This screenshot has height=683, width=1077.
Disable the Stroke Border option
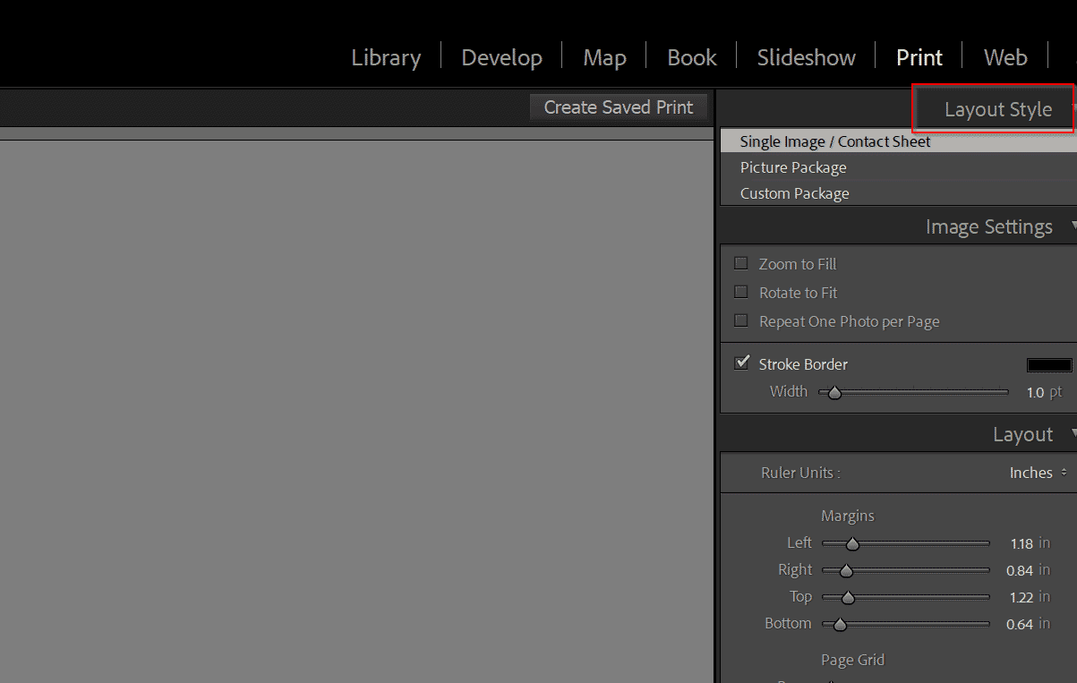pyautogui.click(x=741, y=362)
